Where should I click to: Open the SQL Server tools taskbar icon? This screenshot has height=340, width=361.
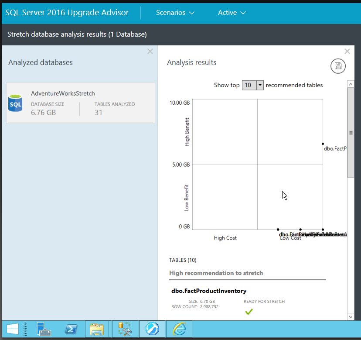[125, 329]
